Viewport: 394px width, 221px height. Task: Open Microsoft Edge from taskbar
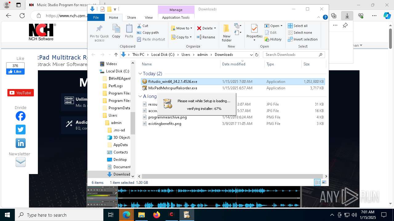126,215
